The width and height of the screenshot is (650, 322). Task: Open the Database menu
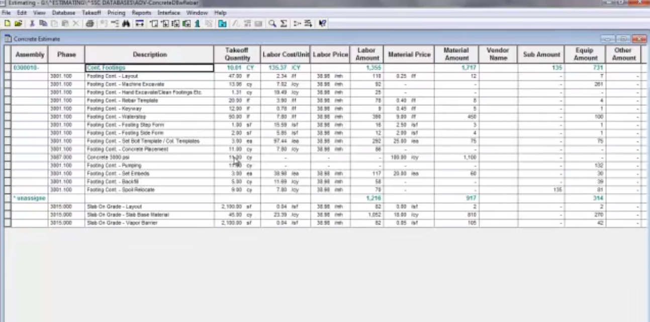tap(63, 13)
